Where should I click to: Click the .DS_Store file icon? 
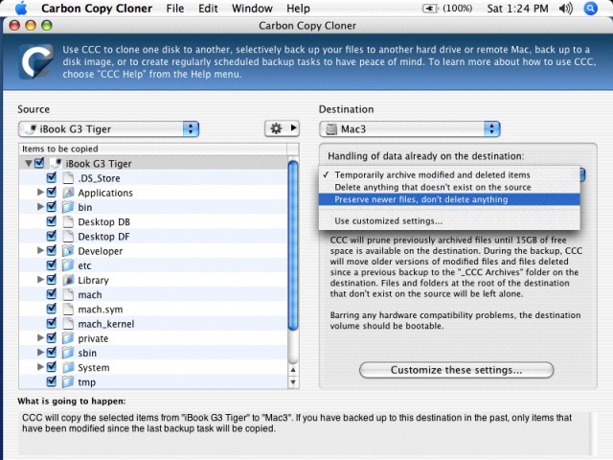tap(68, 178)
